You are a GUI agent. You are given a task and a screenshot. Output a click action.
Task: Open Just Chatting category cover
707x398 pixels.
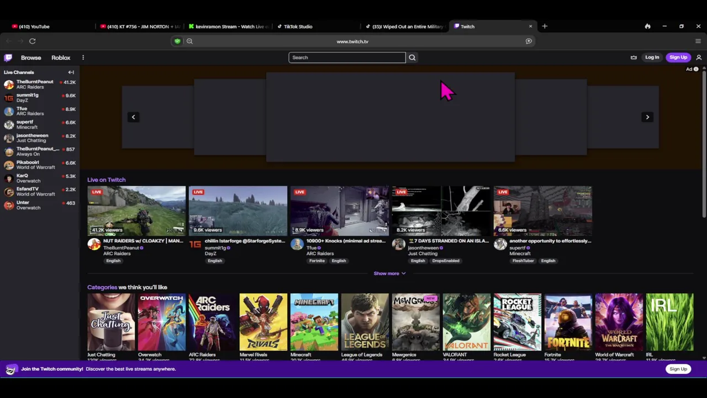[x=111, y=322]
